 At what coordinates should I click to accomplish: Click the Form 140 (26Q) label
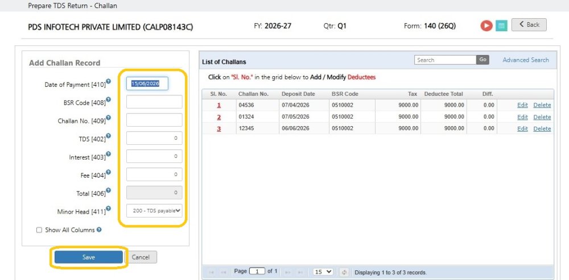click(x=430, y=26)
